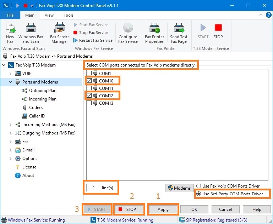Click Stop Fax Service in ribbon
This screenshot has width=273, height=224.
pyautogui.click(x=91, y=33)
